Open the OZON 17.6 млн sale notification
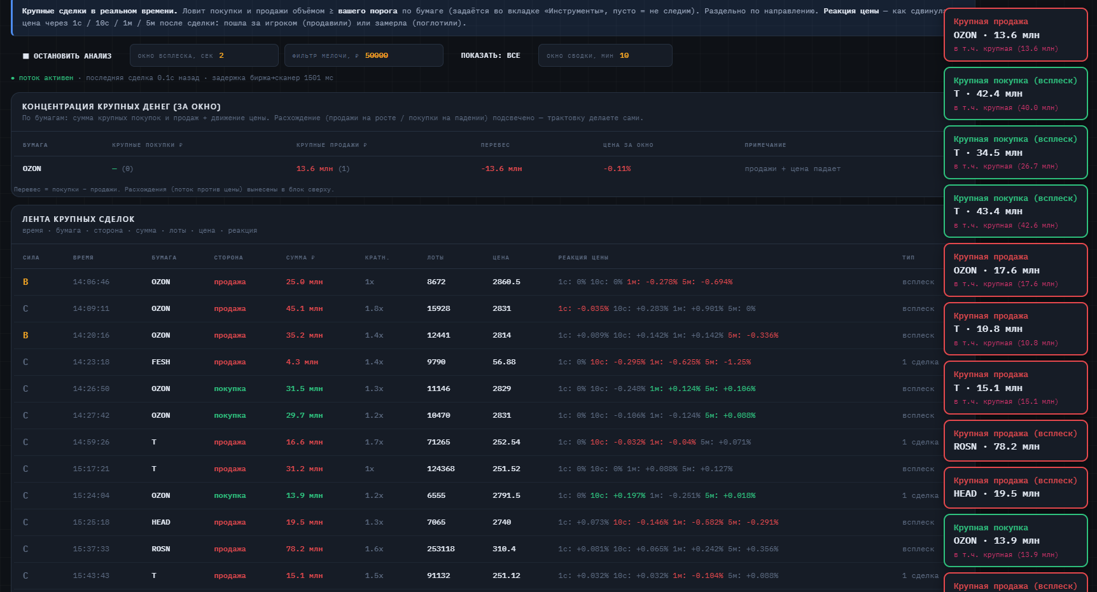Viewport: 1097px width, 592px height. pyautogui.click(x=1016, y=270)
